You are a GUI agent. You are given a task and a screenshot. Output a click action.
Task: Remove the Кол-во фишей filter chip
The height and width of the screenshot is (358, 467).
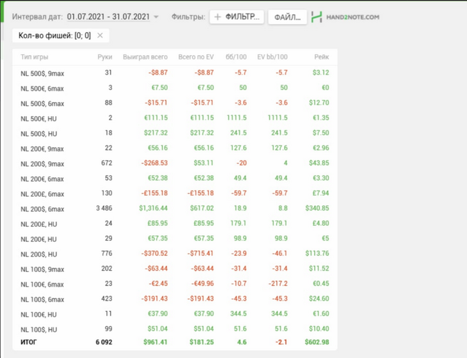pos(100,35)
